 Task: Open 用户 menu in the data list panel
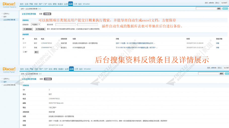click(x=41, y=4)
